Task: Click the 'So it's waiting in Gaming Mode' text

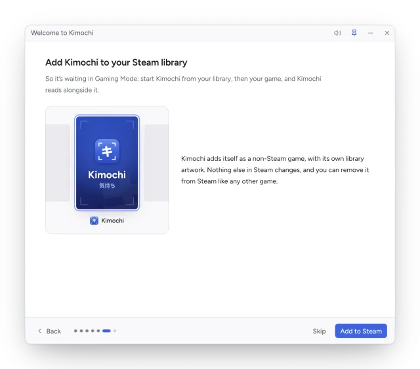Action: (183, 85)
